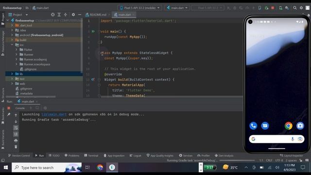Select test folder in Project tree
This screenshot has width=311, height=175.
point(22,79)
